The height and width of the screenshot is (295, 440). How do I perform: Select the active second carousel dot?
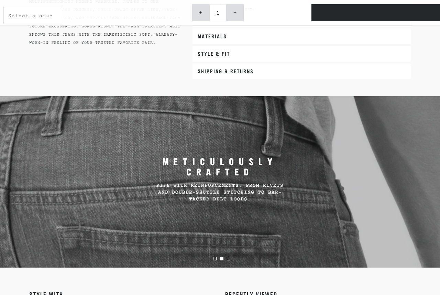coord(222,259)
